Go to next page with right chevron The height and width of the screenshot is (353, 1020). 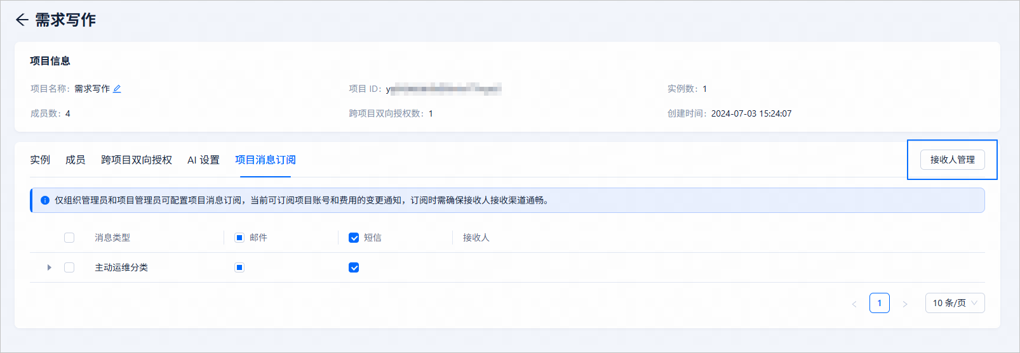[905, 304]
